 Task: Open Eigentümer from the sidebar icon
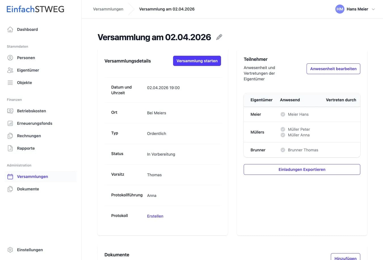click(x=10, y=70)
